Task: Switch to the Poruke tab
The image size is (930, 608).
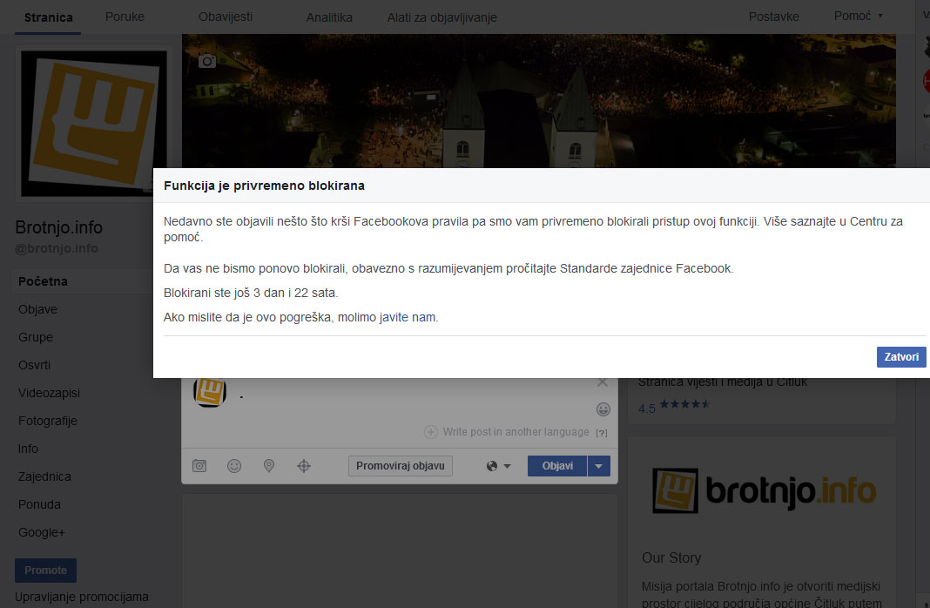Action: (125, 17)
